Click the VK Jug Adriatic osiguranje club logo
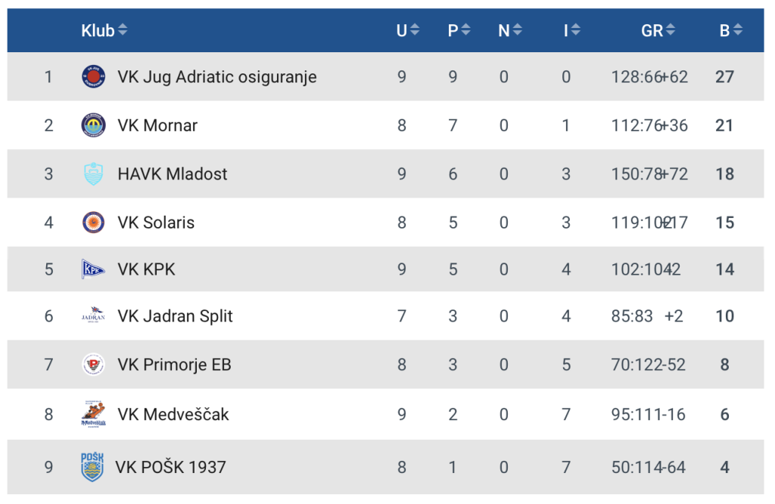Screen dimensions: 775x504 (94, 76)
